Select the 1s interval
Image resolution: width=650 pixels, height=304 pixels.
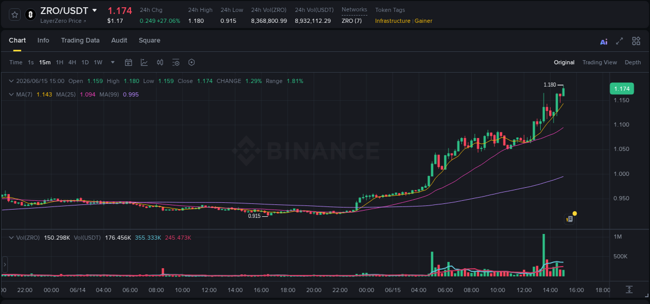pyautogui.click(x=31, y=62)
